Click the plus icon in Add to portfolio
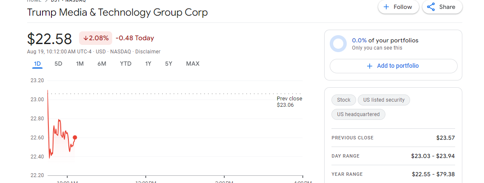This screenshot has width=484, height=183. coord(370,66)
